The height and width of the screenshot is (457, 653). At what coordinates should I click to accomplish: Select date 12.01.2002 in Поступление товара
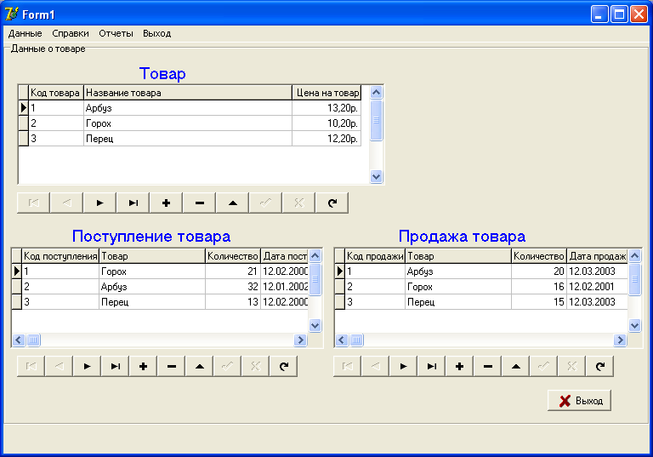pos(286,287)
